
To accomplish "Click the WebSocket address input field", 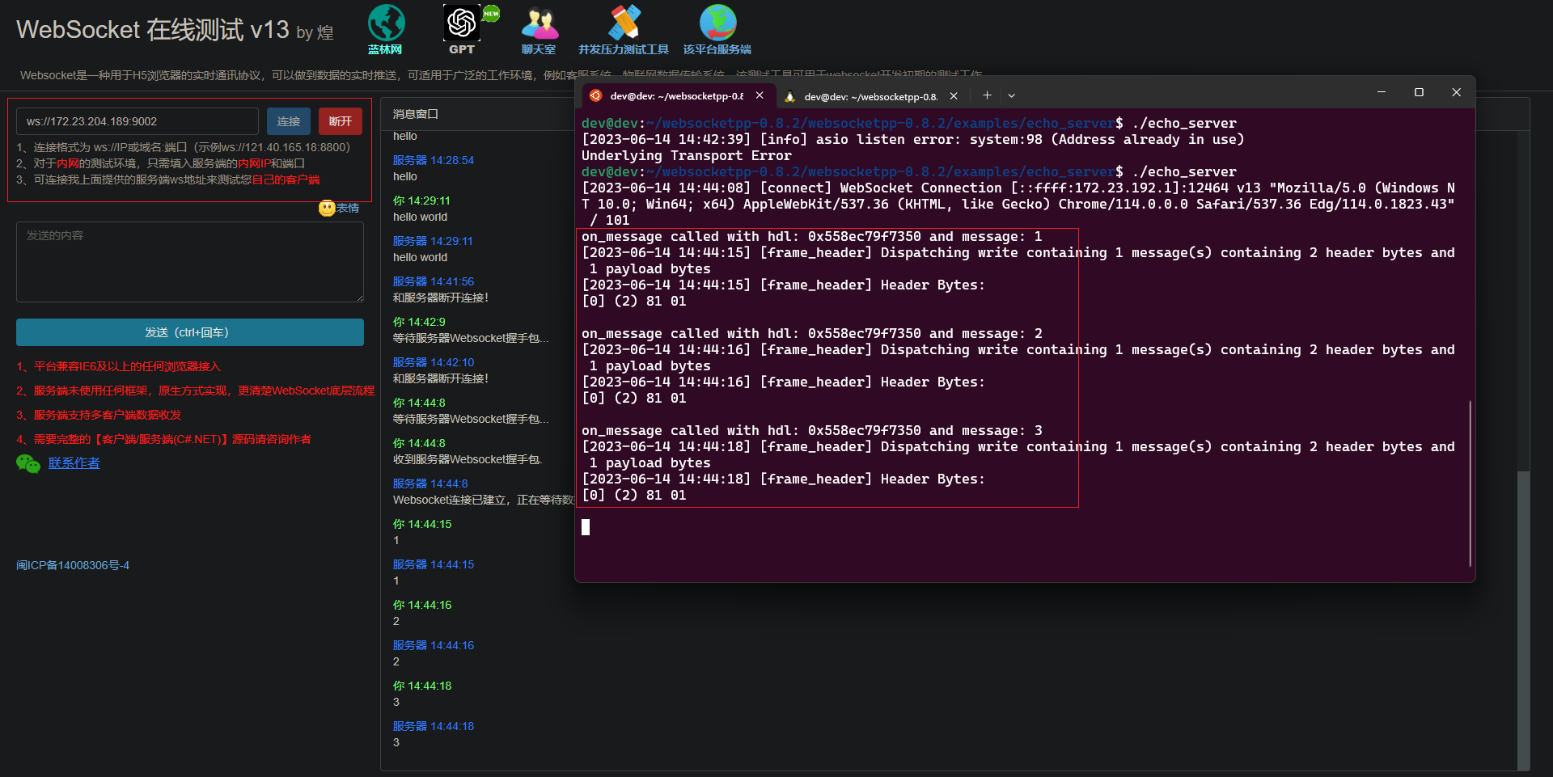I will tap(138, 121).
